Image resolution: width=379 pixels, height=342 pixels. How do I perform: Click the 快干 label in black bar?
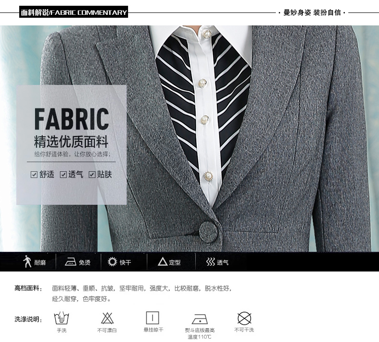coord(125,262)
